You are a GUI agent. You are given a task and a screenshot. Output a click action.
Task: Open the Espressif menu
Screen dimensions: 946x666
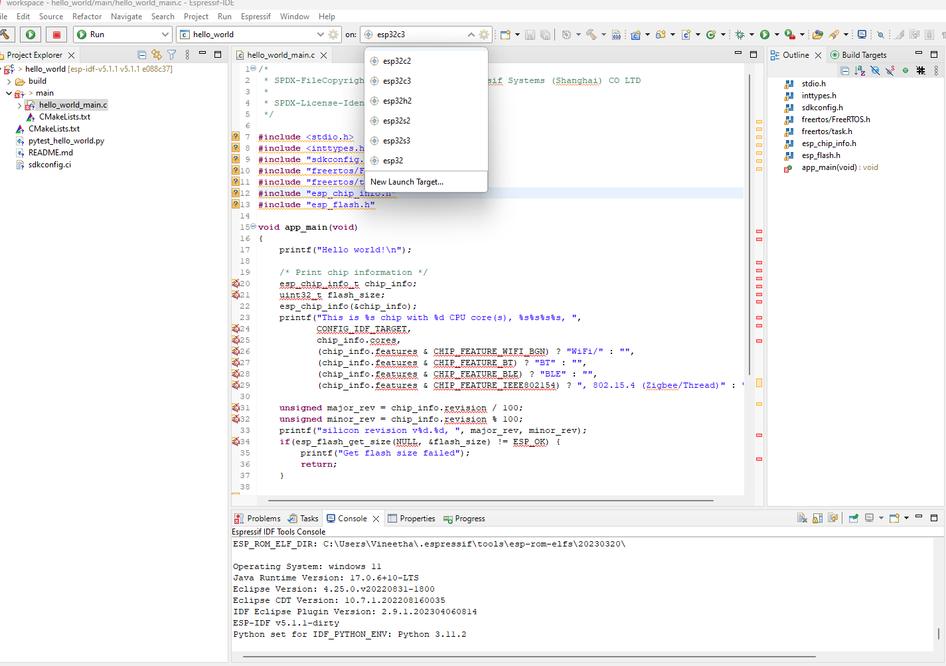(x=256, y=17)
